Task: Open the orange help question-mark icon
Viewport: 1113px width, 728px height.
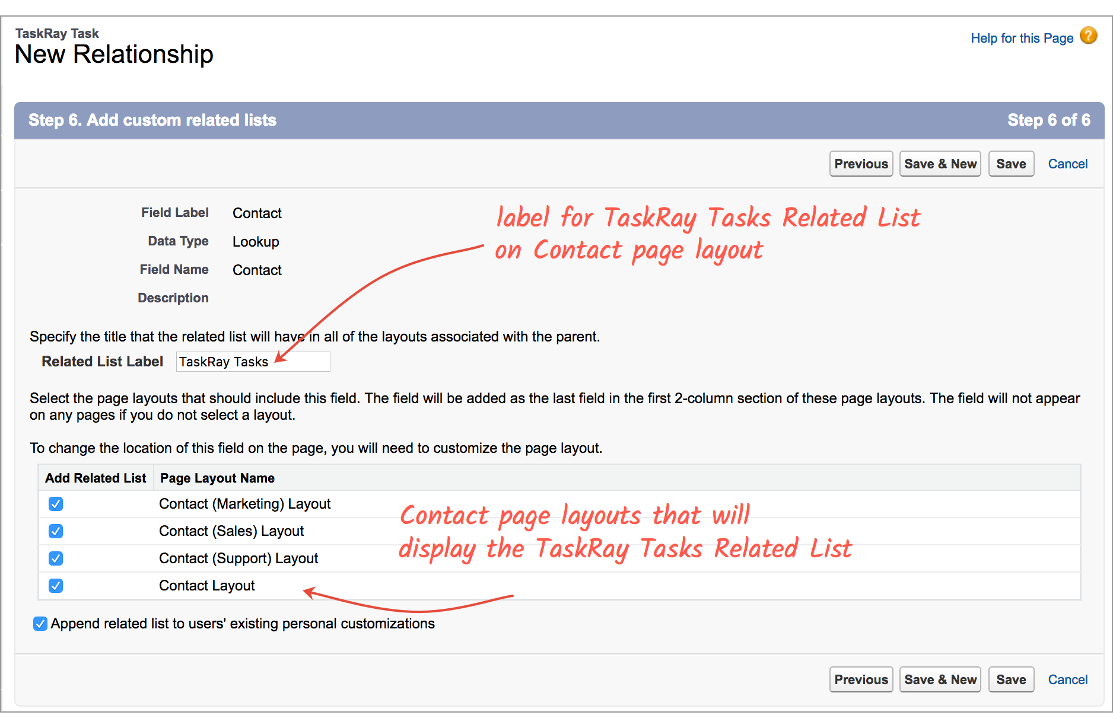Action: tap(1088, 36)
